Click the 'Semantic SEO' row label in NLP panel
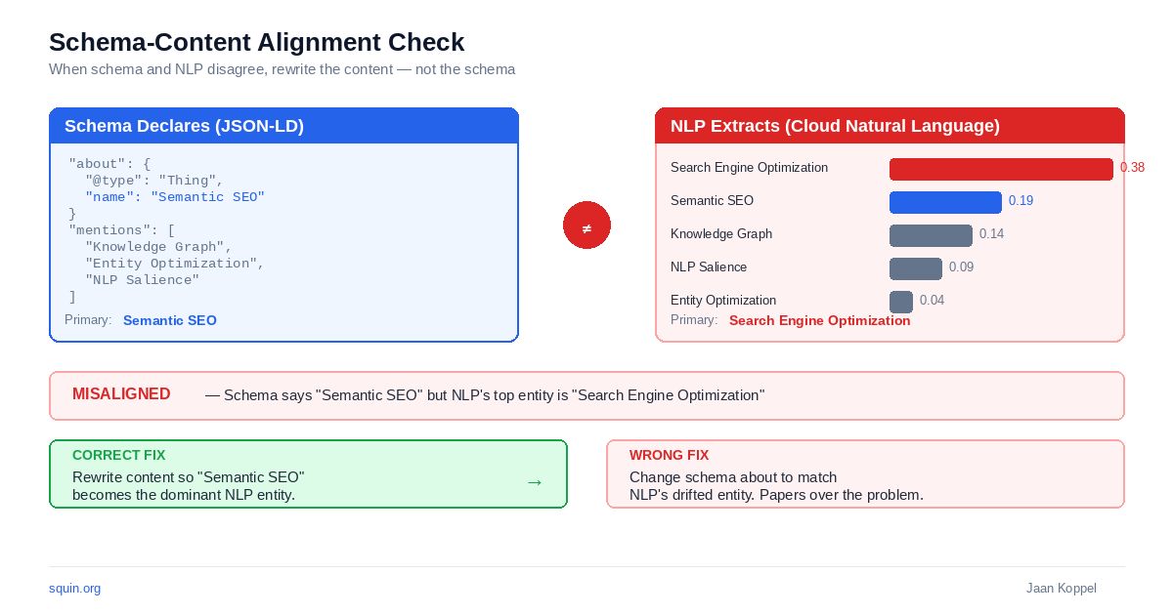 pos(712,201)
